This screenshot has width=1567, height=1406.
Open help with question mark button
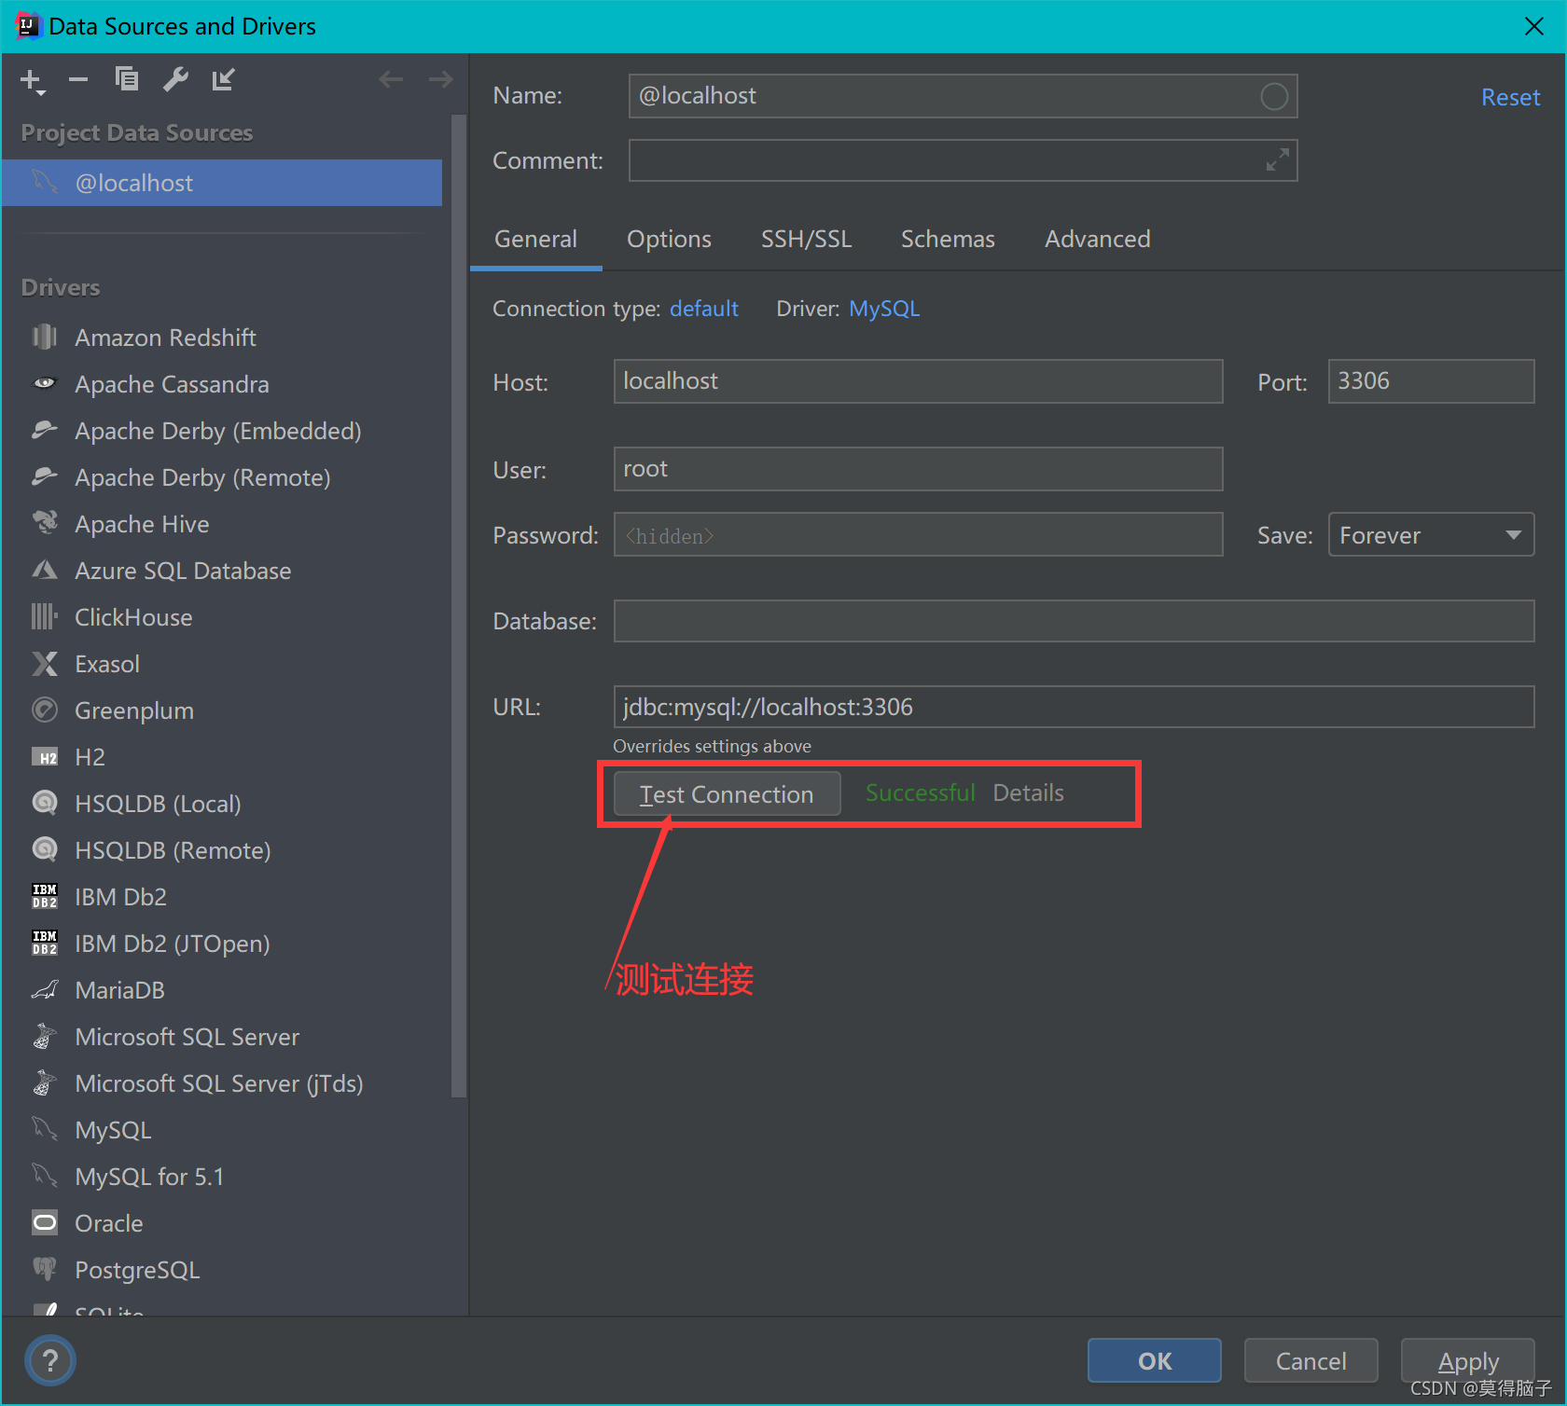pyautogui.click(x=50, y=1361)
